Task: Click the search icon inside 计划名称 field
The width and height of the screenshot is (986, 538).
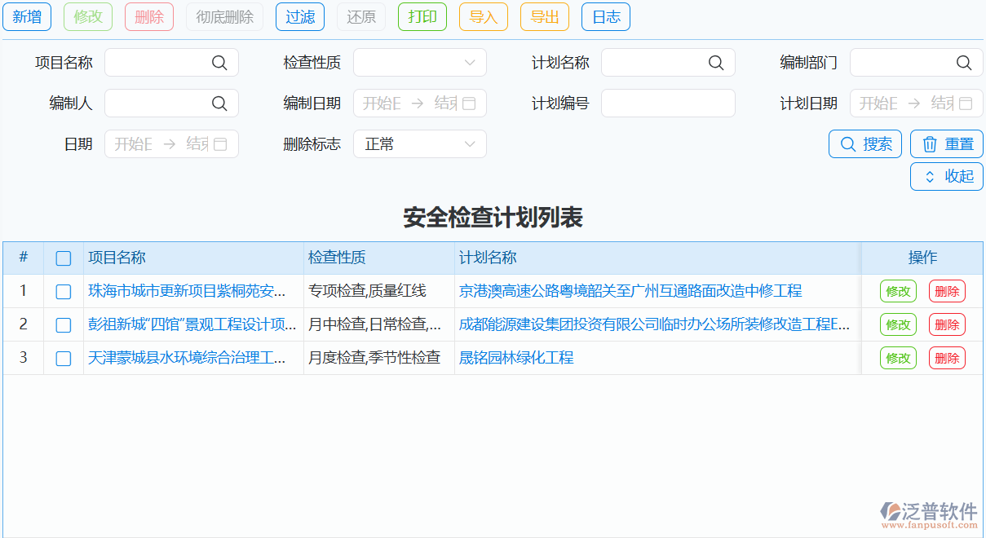Action: coord(716,62)
